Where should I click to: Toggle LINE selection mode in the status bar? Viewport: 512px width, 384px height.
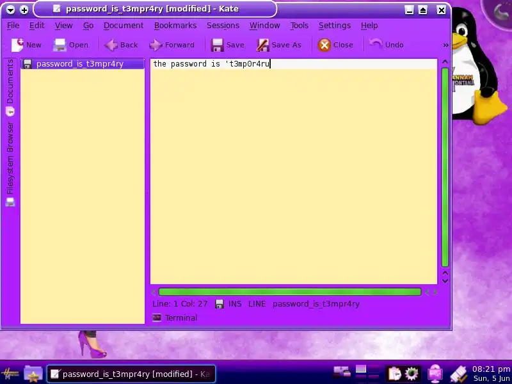tap(257, 303)
